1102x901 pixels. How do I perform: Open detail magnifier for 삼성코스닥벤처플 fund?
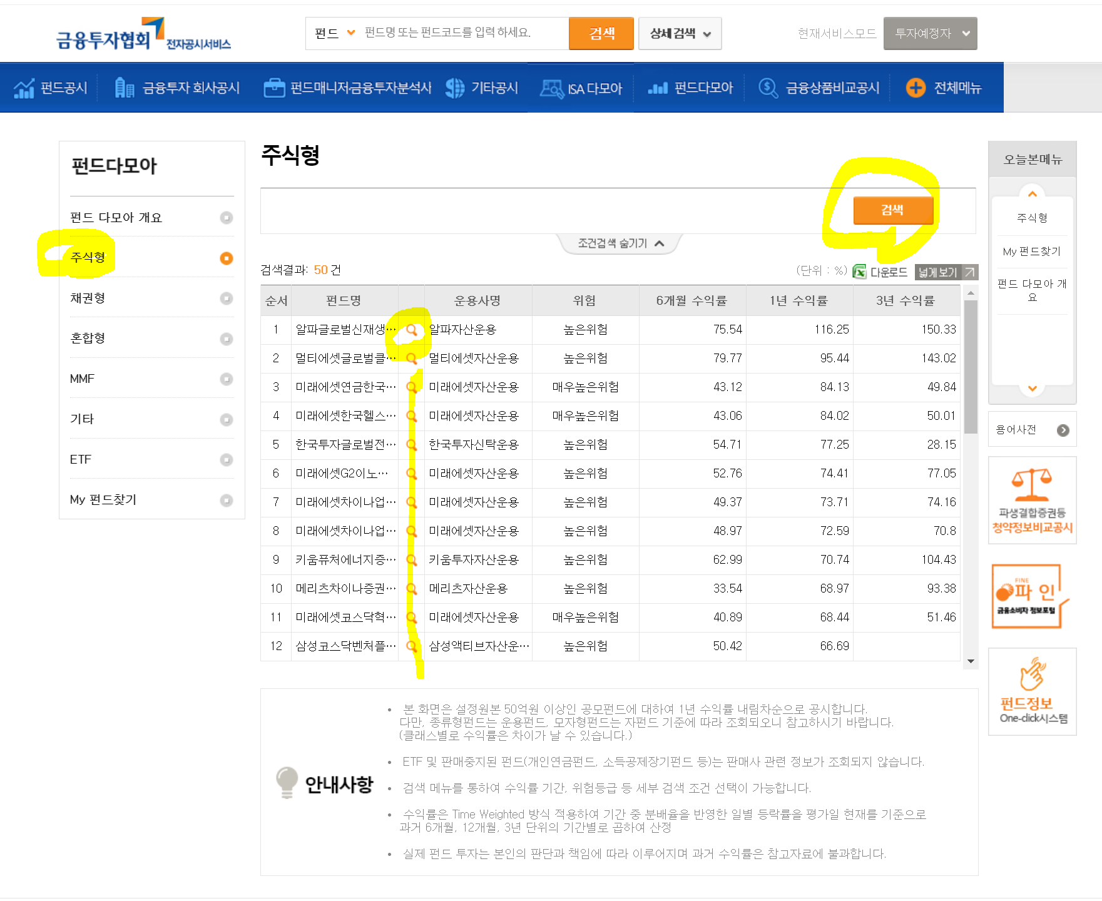click(x=411, y=646)
